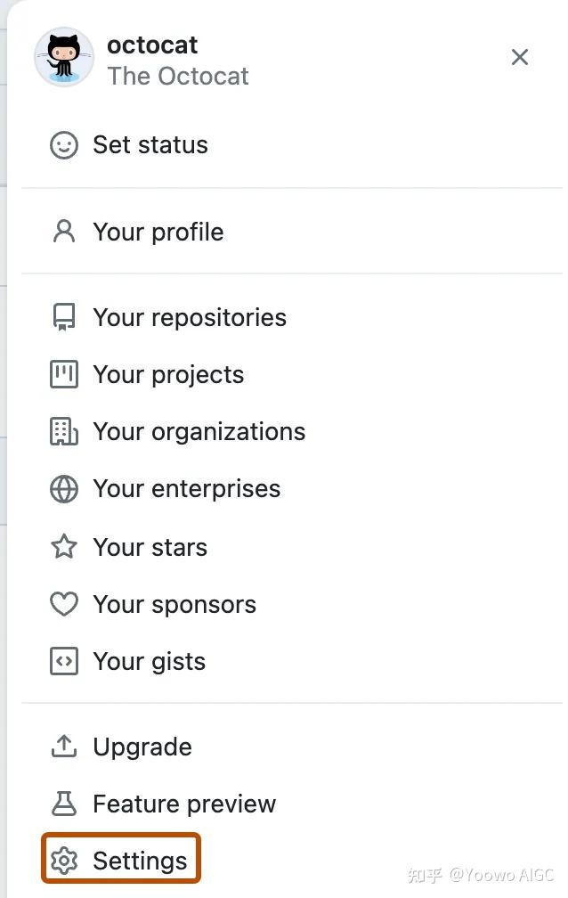Go to Your gists
Image resolution: width=568 pixels, height=898 pixels.
tap(149, 661)
